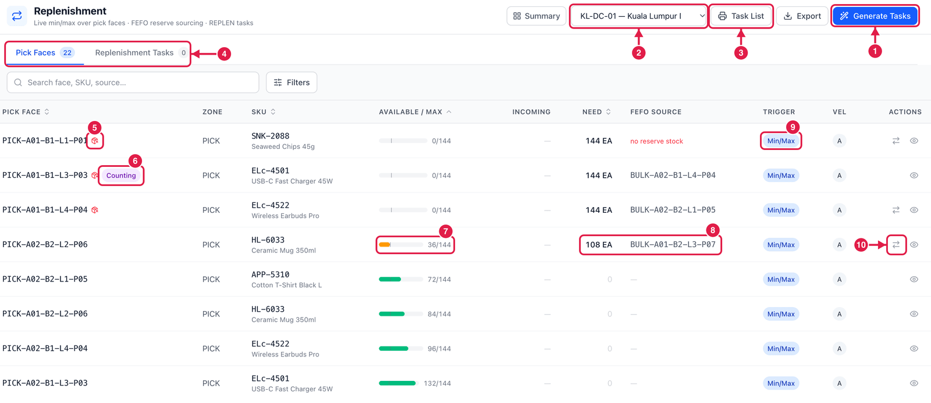Click the eye icon for PICK-A01-B1-L4-P04

[x=914, y=210]
